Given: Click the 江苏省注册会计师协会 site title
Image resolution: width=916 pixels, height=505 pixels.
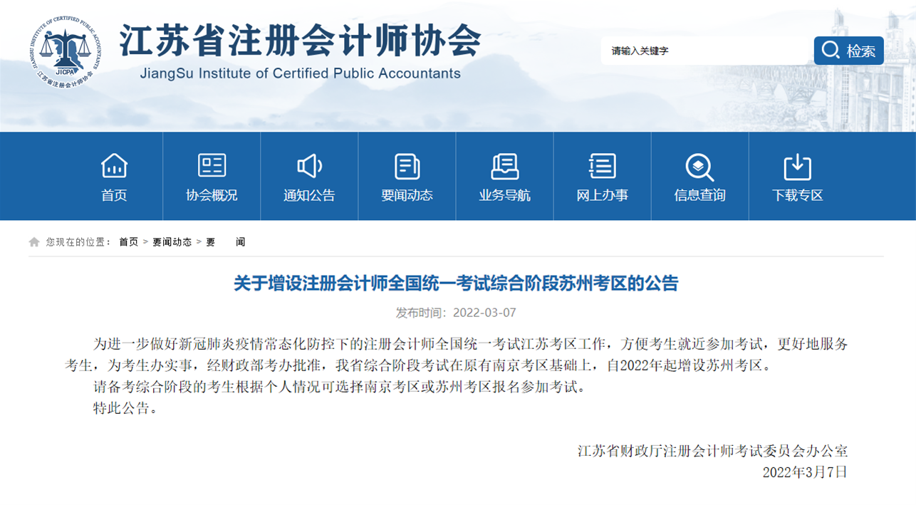Looking at the screenshot, I should click(x=300, y=40).
